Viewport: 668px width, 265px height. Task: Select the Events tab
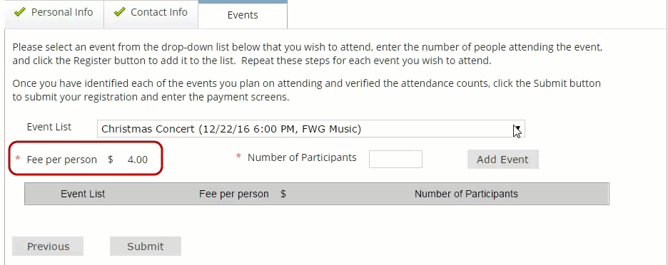(243, 15)
